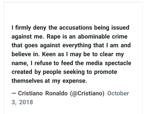Click the word 'October' in the date link
This screenshot has height=114, width=146.
[x=118, y=93]
